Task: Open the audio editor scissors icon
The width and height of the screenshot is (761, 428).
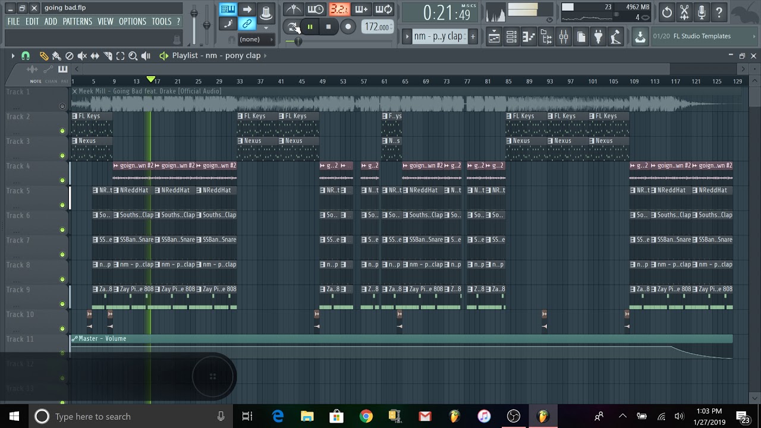Action: (684, 12)
